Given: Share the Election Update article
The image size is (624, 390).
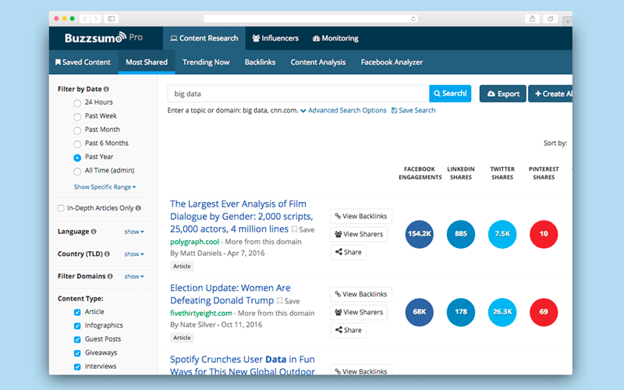Looking at the screenshot, I should (348, 330).
